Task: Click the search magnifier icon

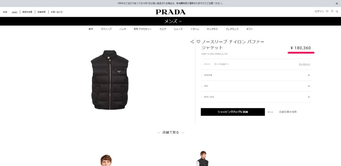Action: [337, 12]
